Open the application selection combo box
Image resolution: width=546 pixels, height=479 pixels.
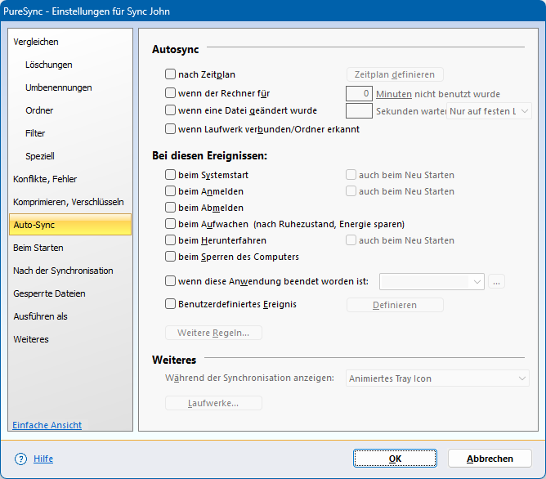pyautogui.click(x=432, y=282)
